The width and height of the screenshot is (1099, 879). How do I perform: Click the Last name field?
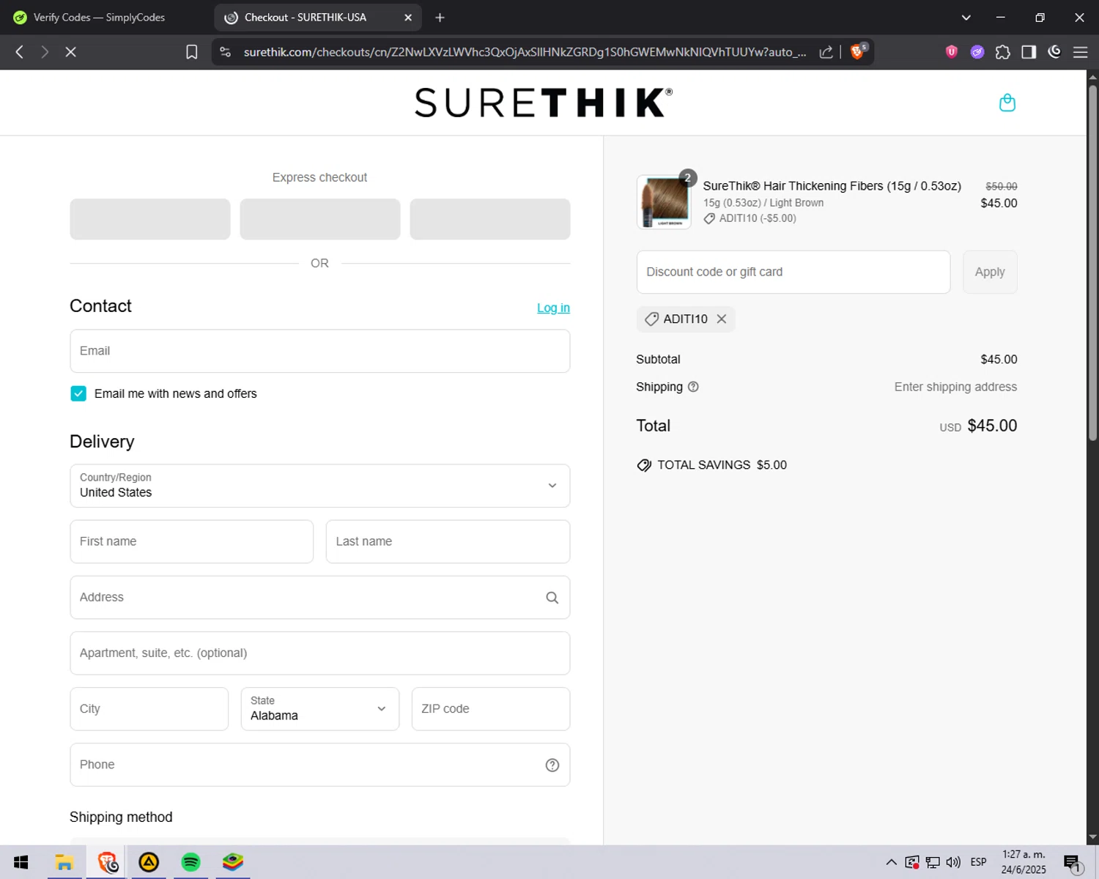tap(448, 541)
